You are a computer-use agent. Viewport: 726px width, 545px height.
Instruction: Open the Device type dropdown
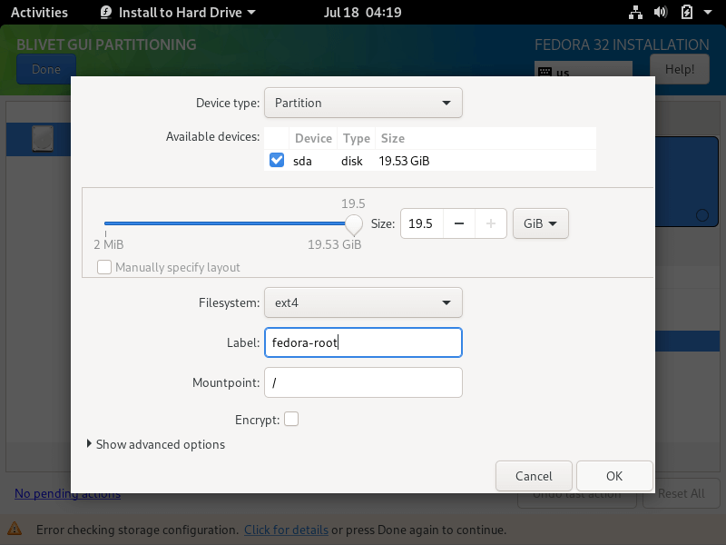coord(363,103)
